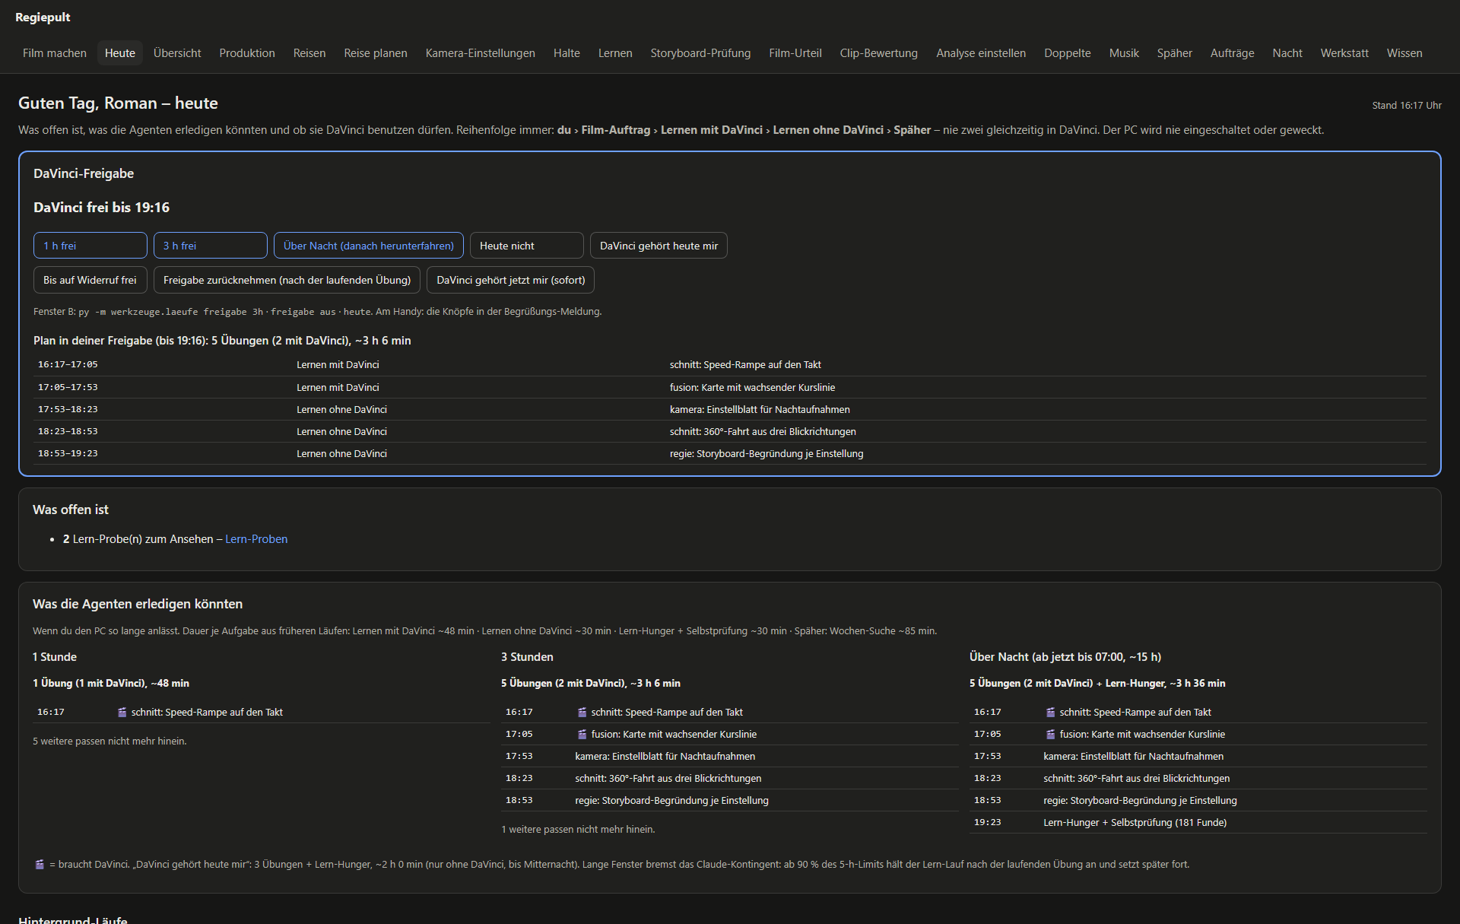Click clapperboard icon beside 16:17 in 1 Stunde

click(122, 713)
